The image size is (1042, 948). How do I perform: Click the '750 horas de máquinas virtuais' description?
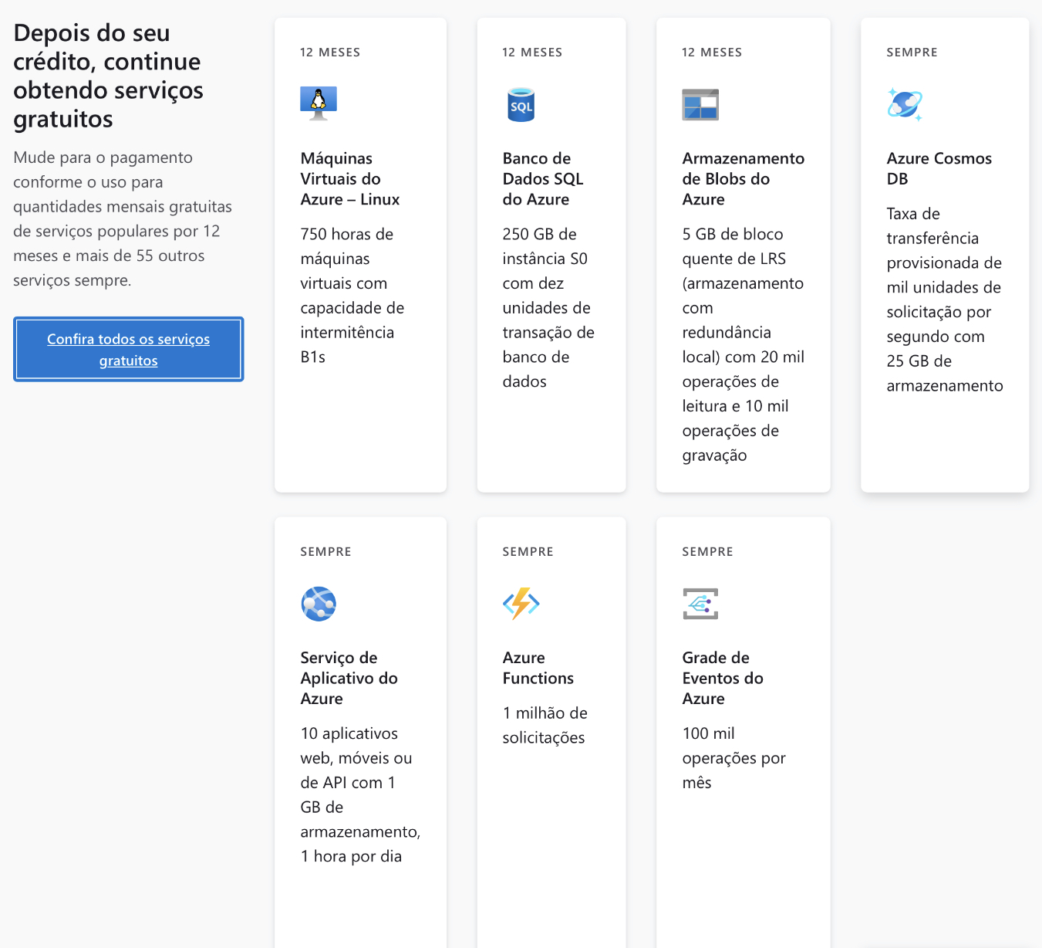[x=352, y=295]
